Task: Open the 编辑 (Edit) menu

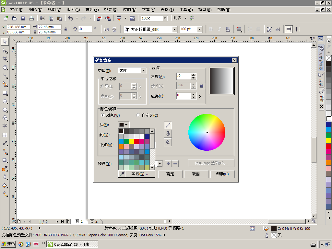Action: click(x=36, y=10)
